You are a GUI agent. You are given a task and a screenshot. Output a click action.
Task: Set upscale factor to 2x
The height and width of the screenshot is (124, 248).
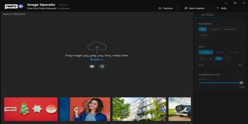202,59
